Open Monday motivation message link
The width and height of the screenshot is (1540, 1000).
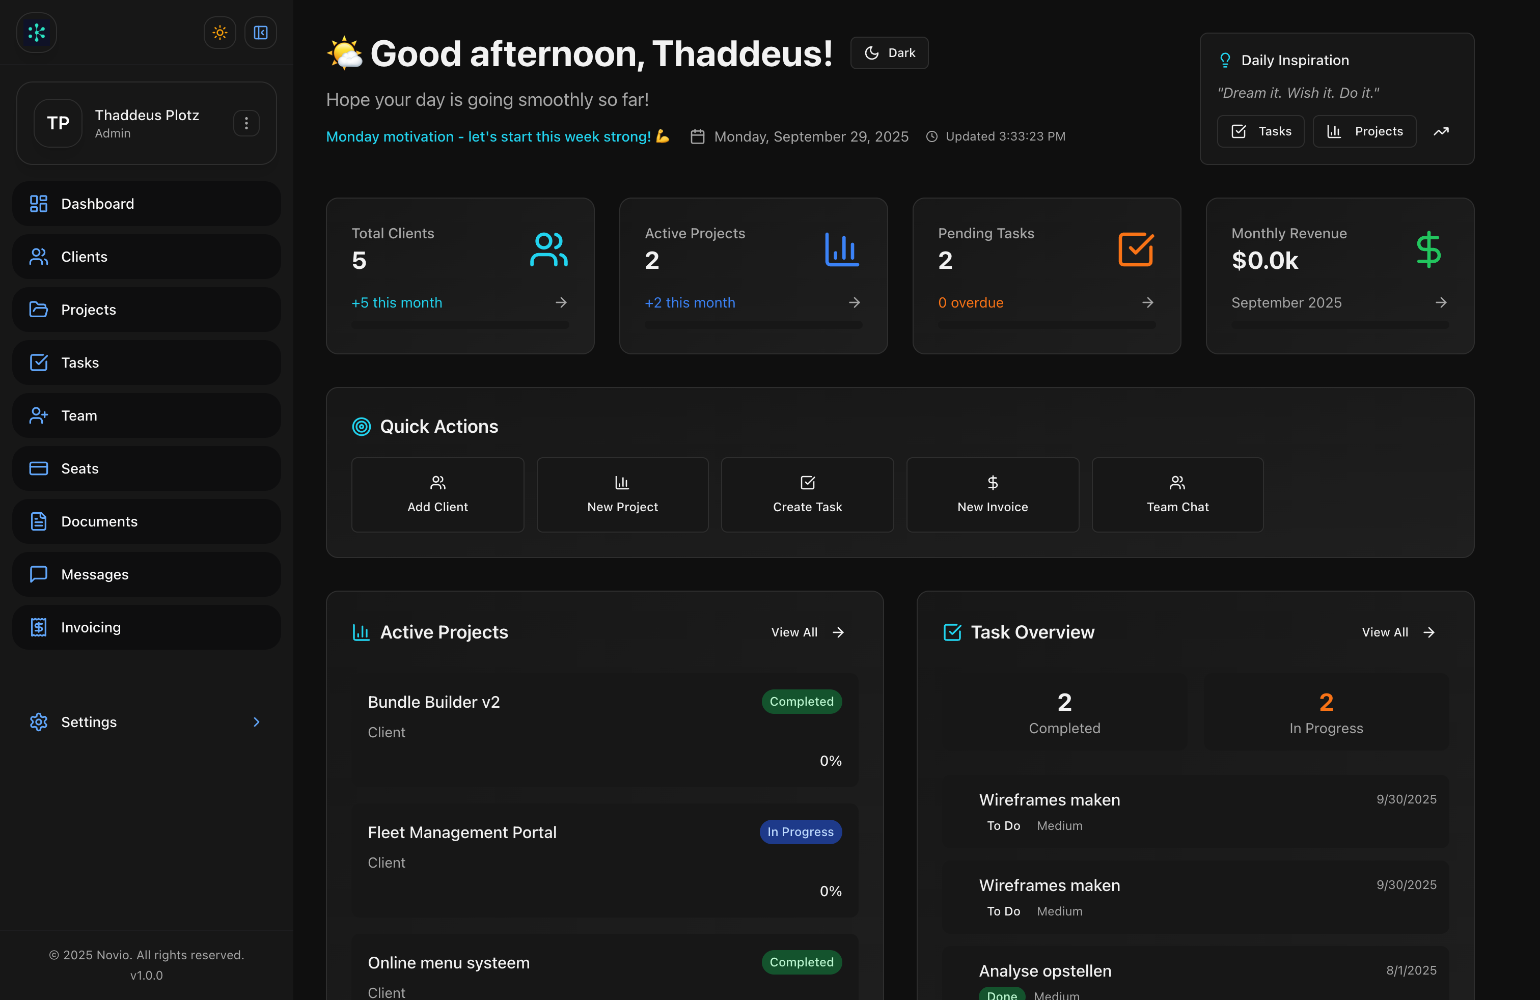coord(498,136)
